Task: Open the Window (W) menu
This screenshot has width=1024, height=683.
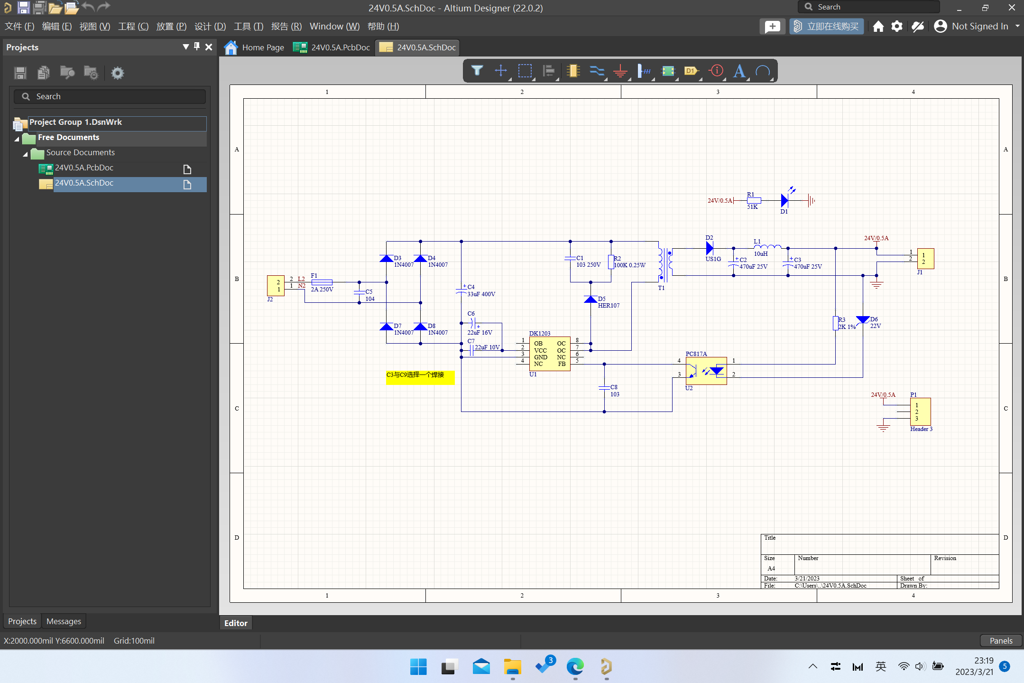Action: [x=334, y=27]
